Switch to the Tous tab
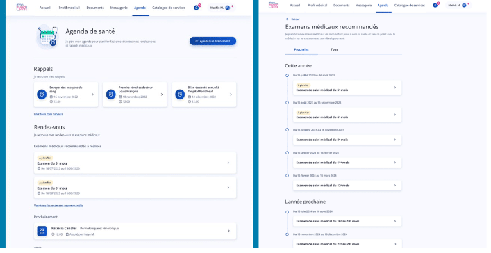491x253 pixels. pos(334,49)
